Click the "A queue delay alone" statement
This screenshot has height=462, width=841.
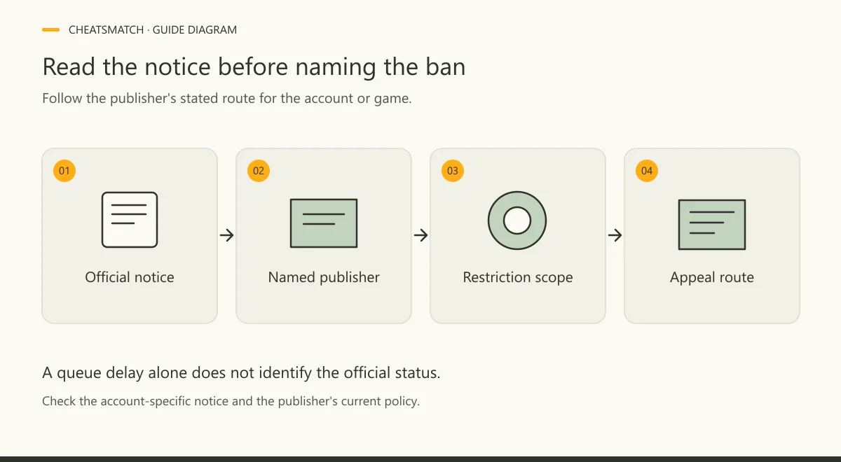point(241,372)
